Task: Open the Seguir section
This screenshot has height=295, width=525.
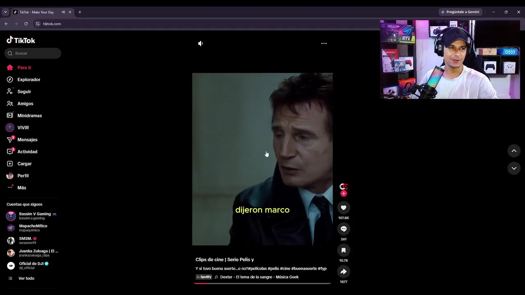Action: 19,92
